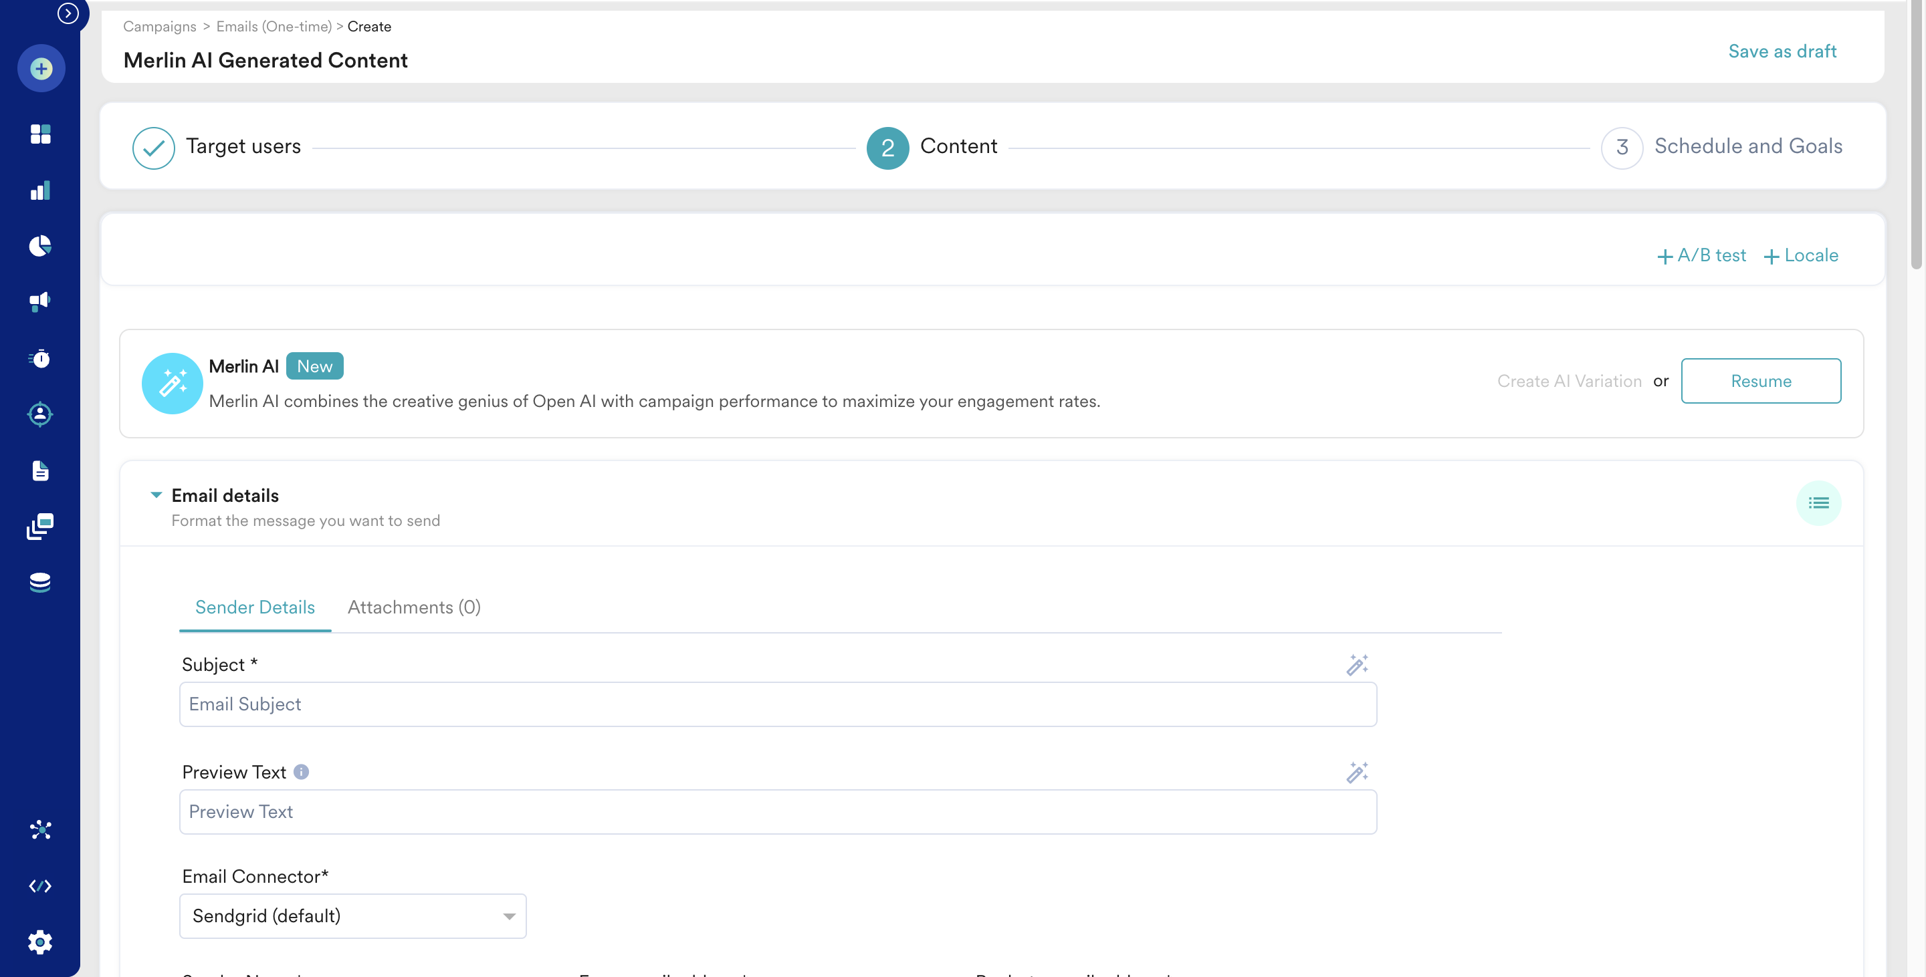Switch to the Attachments (0) tab

click(x=413, y=607)
